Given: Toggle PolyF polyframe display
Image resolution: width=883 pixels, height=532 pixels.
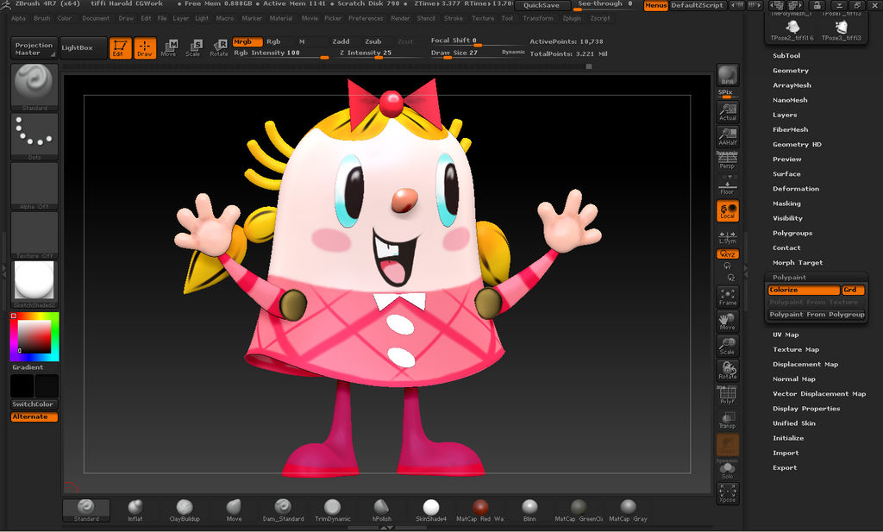Looking at the screenshot, I should (728, 395).
